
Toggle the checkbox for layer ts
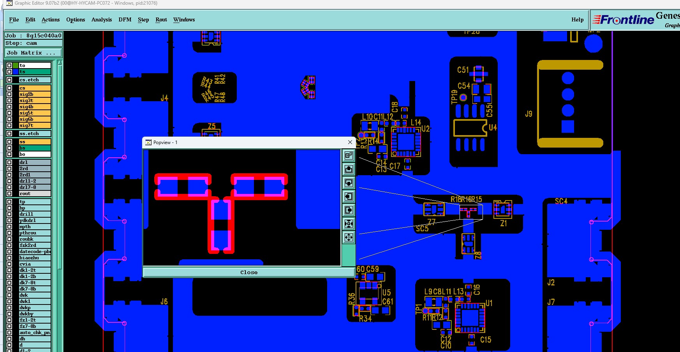[9, 72]
